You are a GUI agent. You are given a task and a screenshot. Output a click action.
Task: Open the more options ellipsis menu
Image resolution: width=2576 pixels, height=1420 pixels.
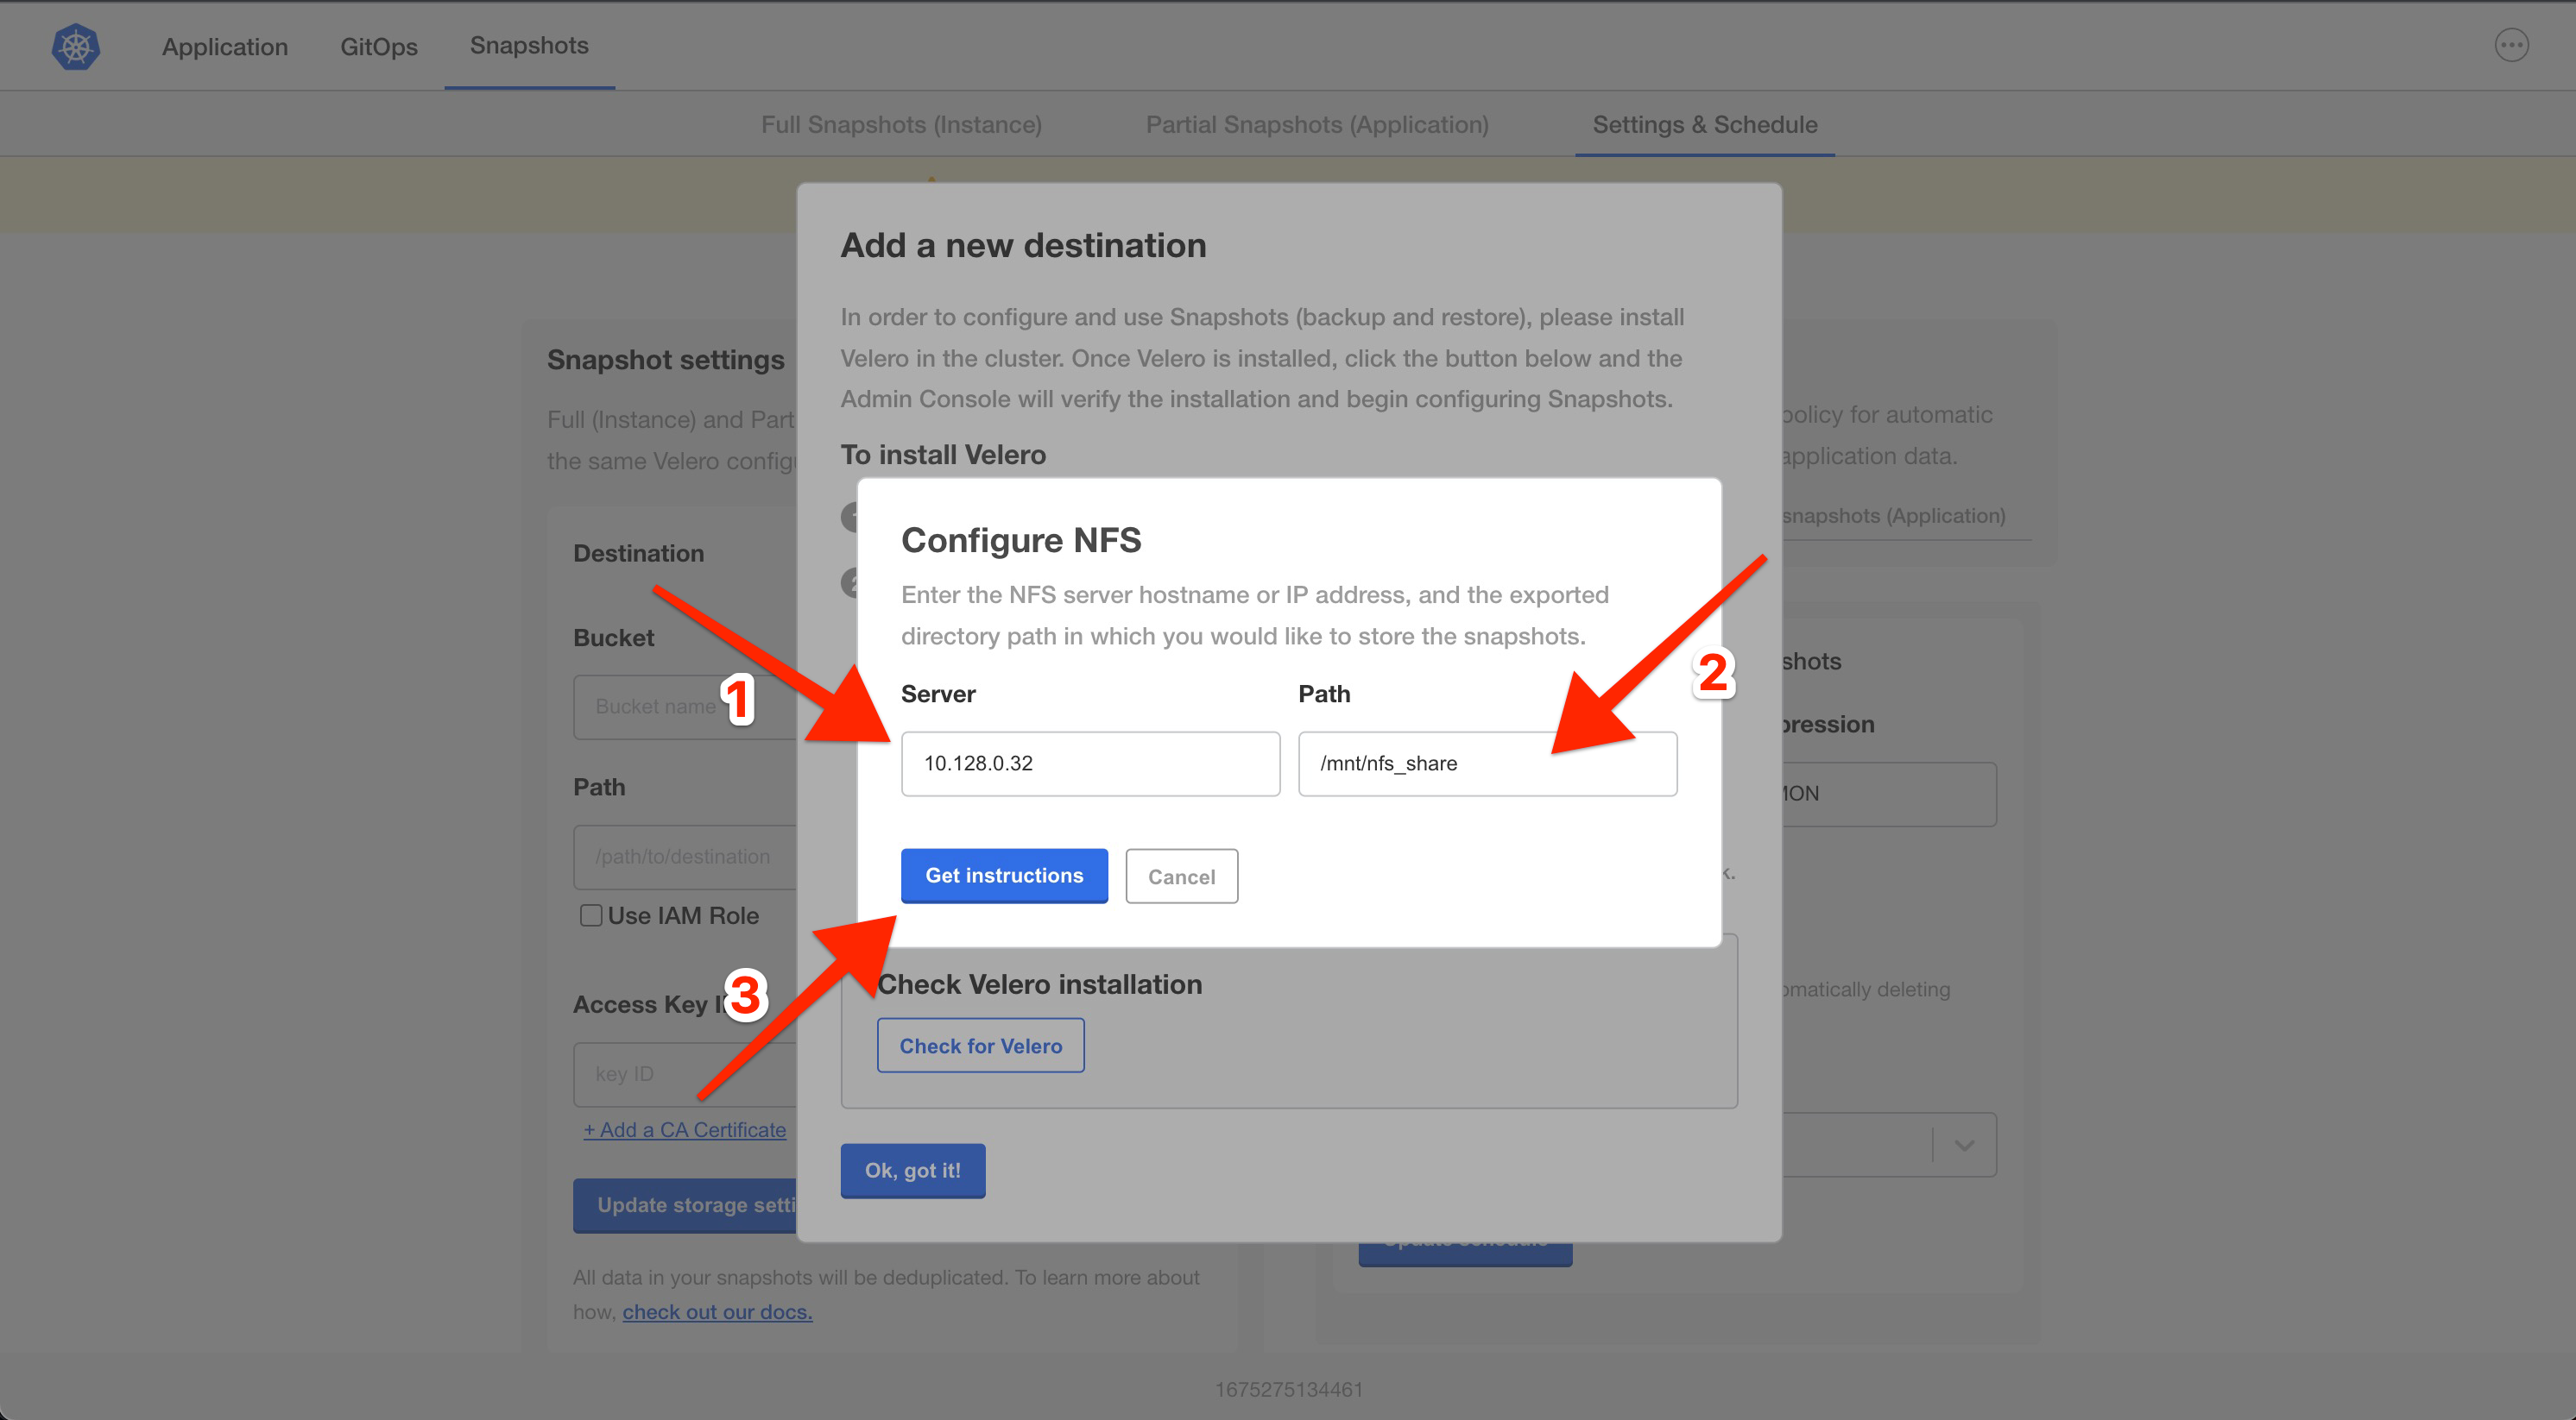tap(2511, 45)
